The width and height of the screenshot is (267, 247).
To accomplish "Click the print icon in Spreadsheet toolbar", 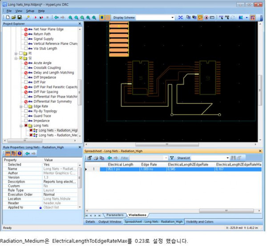I will point(95,158).
